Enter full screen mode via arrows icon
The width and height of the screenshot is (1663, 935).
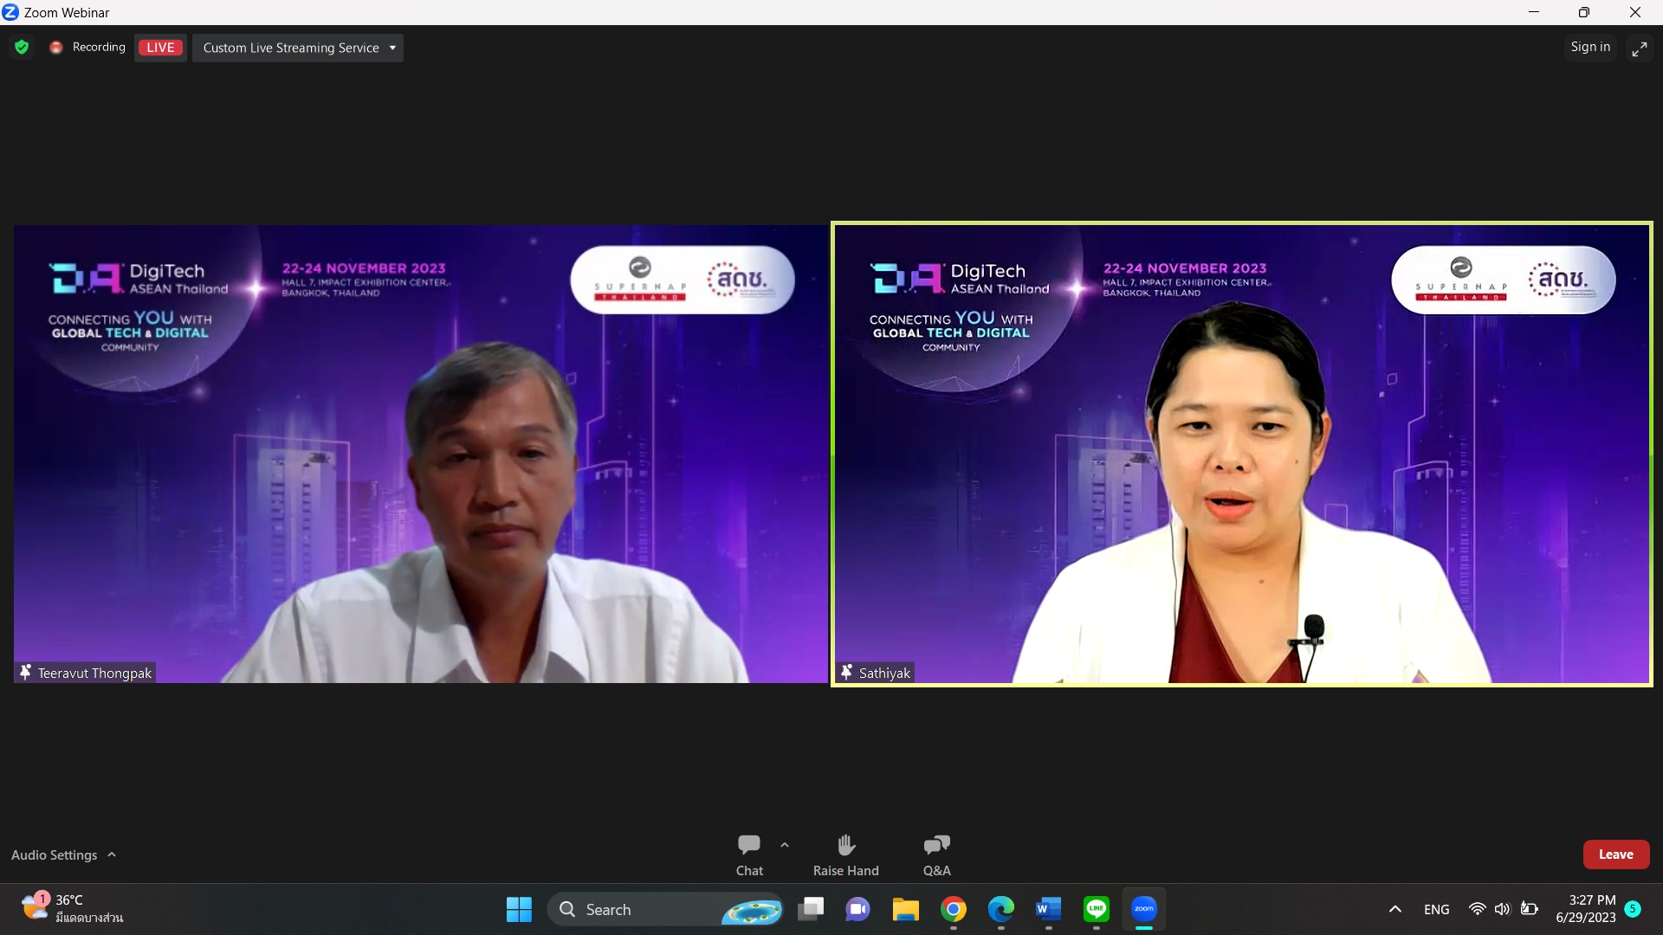click(1639, 49)
